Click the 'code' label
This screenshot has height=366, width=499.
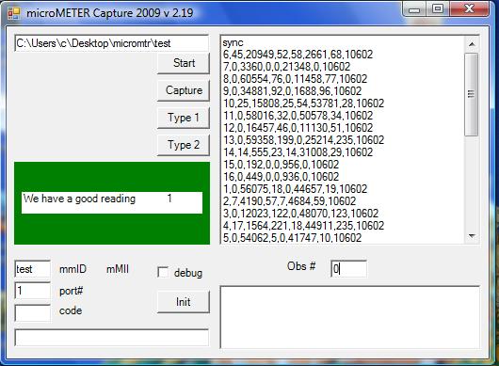tap(71, 310)
